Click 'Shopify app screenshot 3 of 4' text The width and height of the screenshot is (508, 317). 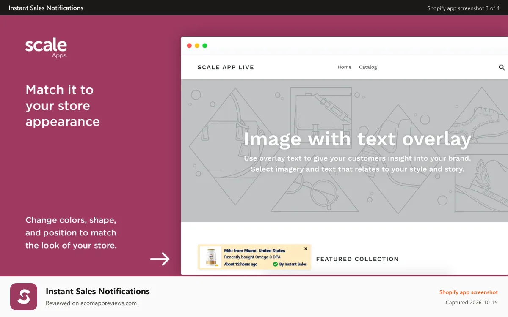pos(463,8)
